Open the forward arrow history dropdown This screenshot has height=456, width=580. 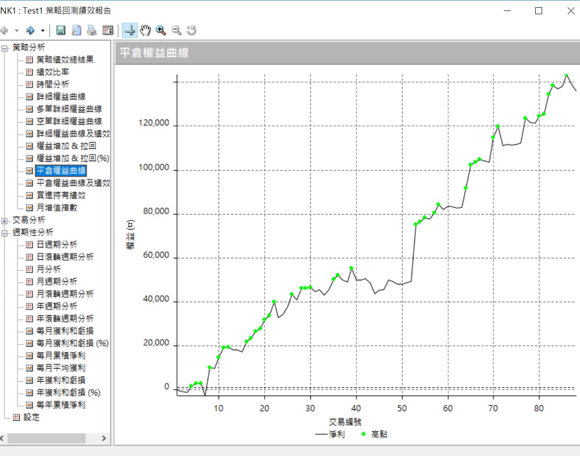[x=43, y=31]
